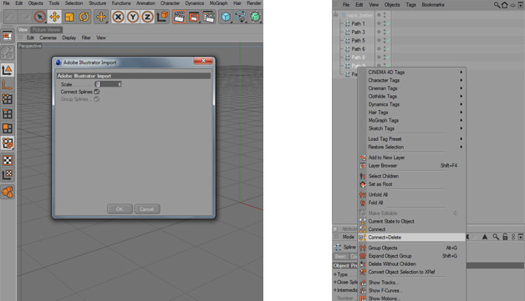Open the spline objects icon

pos(241,17)
